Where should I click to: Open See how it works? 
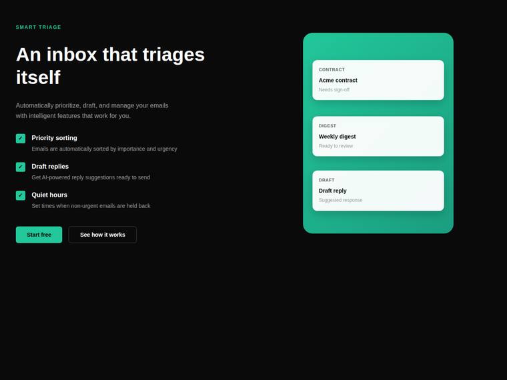[103, 235]
